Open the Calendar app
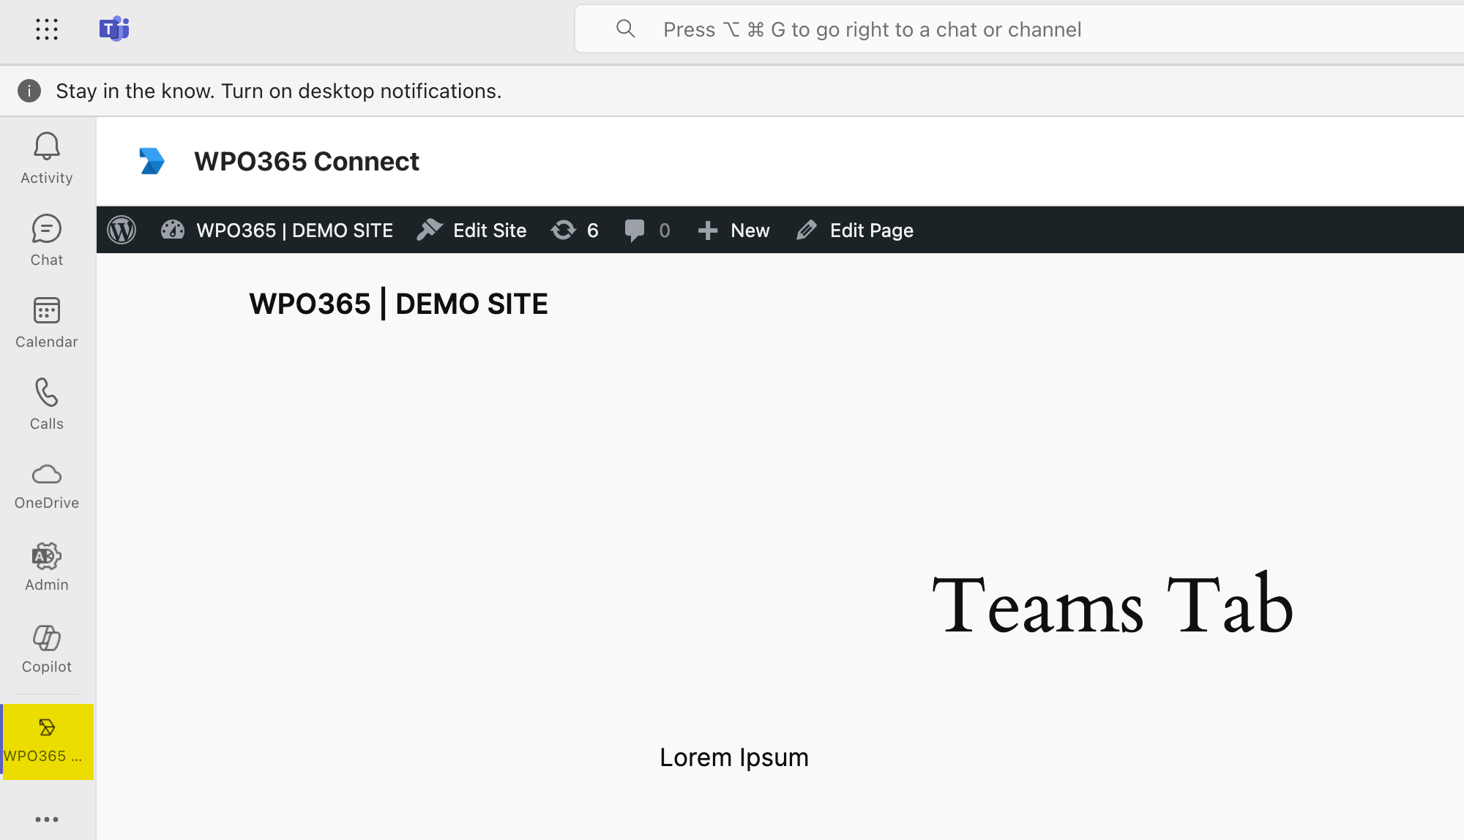Image resolution: width=1464 pixels, height=840 pixels. tap(47, 322)
